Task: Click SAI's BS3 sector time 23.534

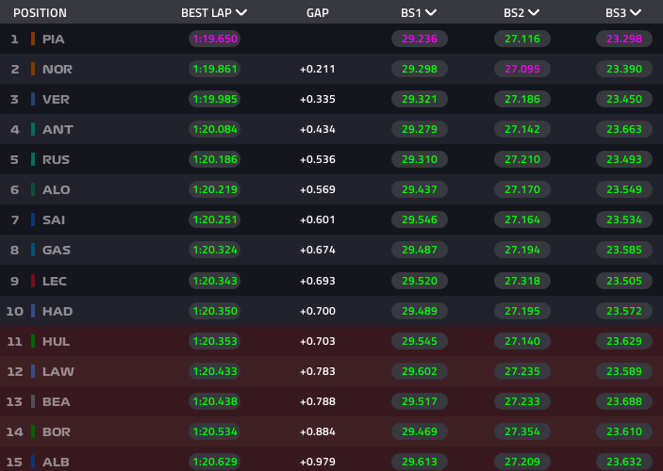Action: (x=623, y=219)
